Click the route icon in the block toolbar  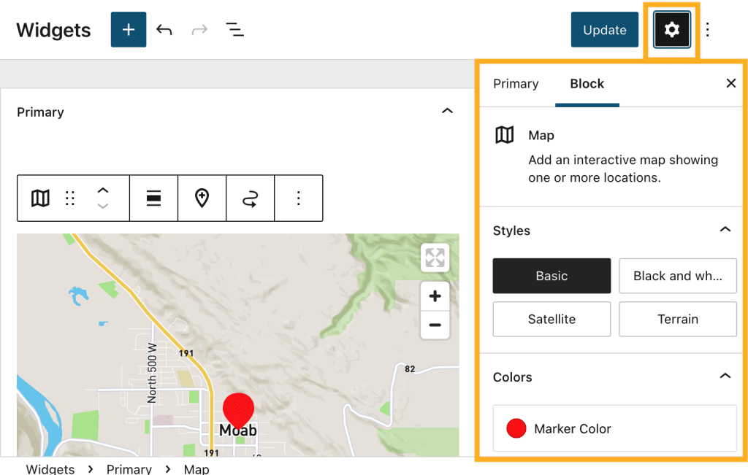[x=251, y=198]
